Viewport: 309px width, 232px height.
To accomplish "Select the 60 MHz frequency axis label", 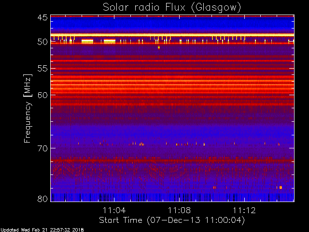I will pyautogui.click(x=42, y=95).
